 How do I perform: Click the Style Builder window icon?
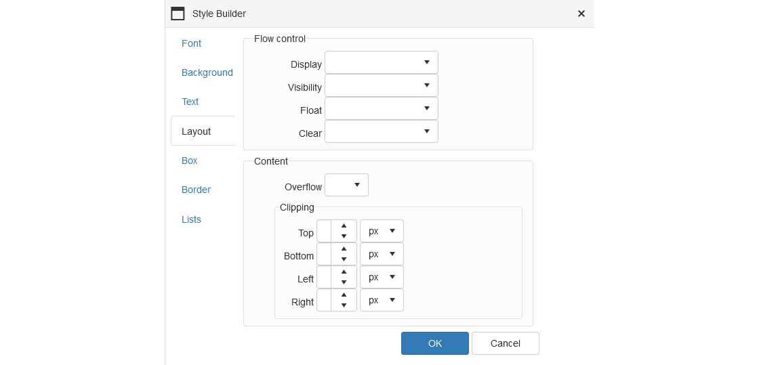click(178, 14)
